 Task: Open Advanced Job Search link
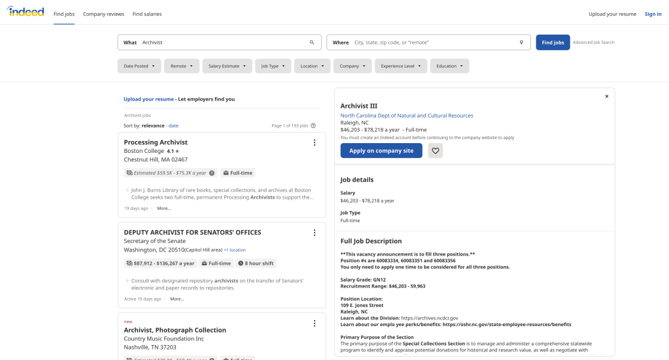coord(594,42)
